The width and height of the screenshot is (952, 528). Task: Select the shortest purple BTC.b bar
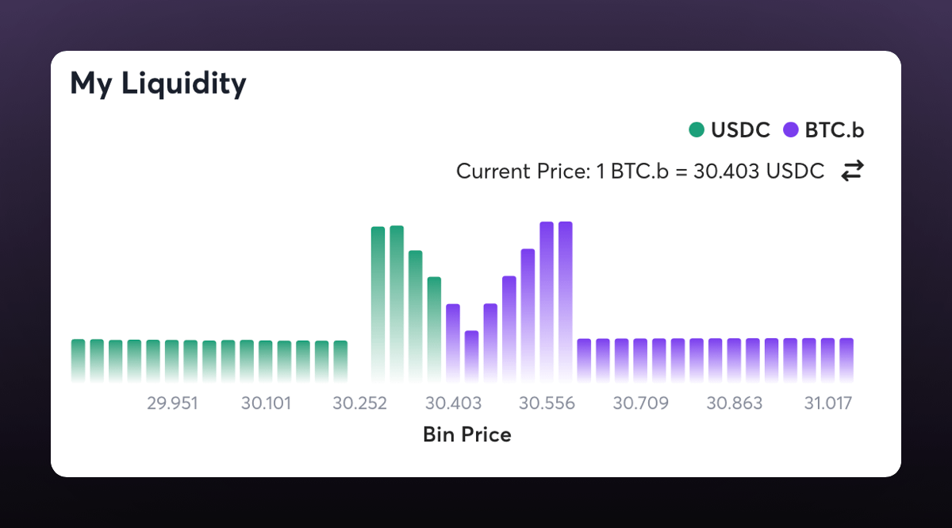click(x=471, y=356)
